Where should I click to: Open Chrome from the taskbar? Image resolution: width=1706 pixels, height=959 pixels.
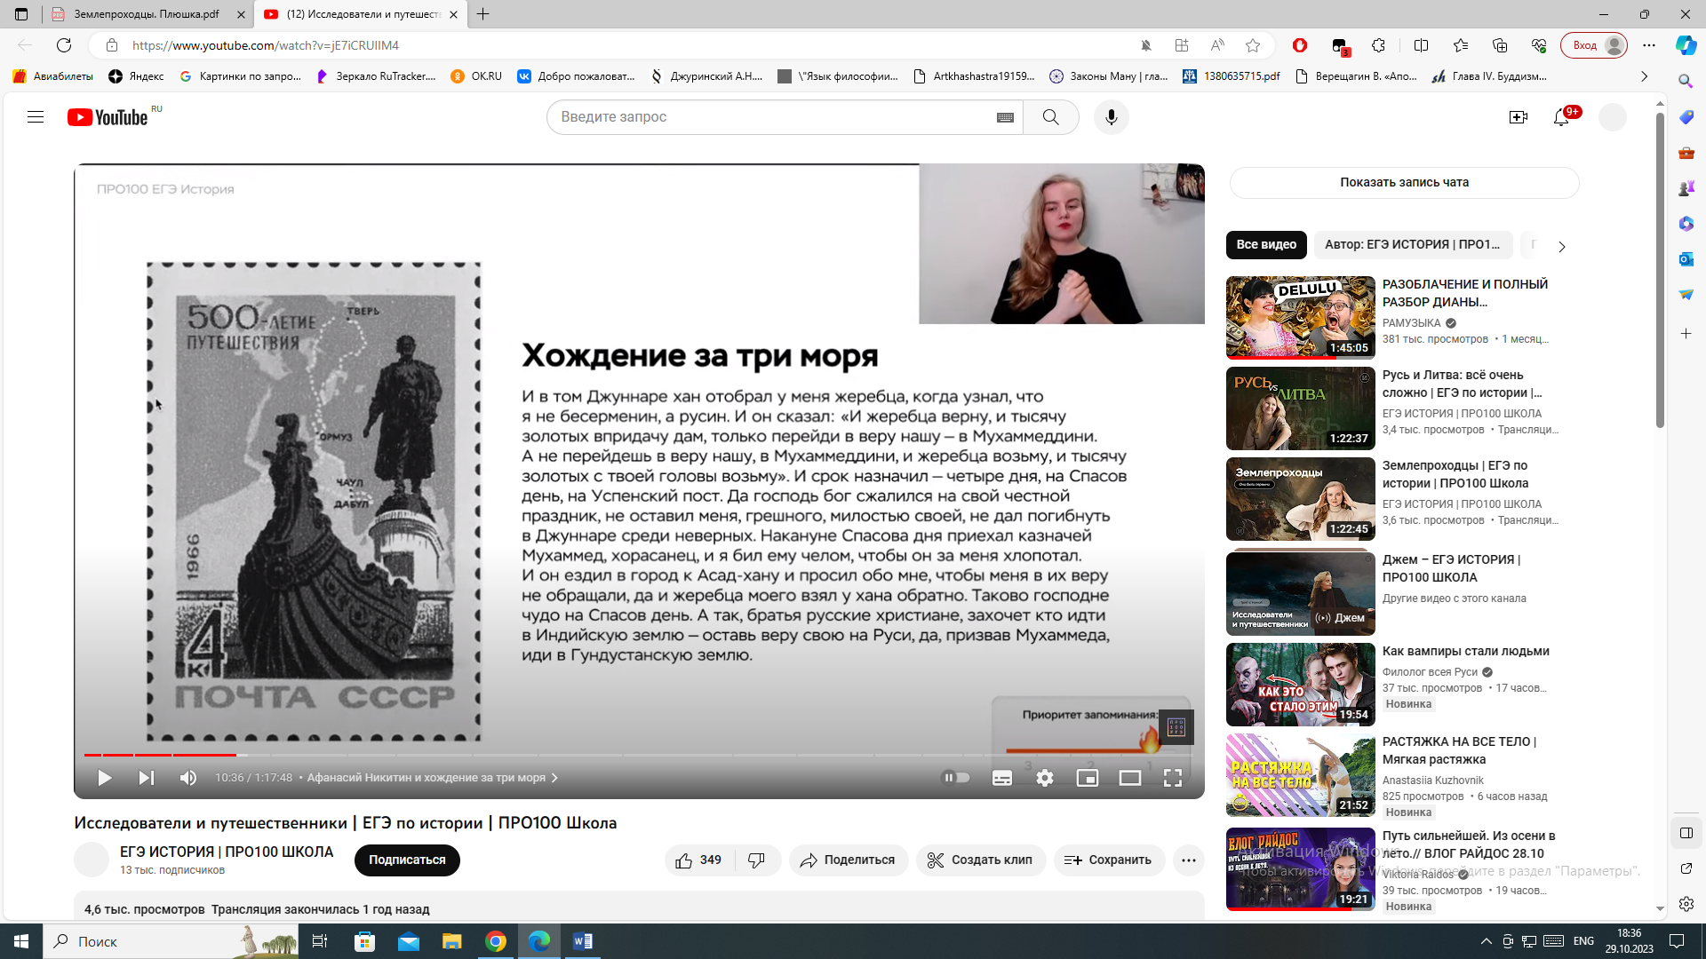[496, 941]
